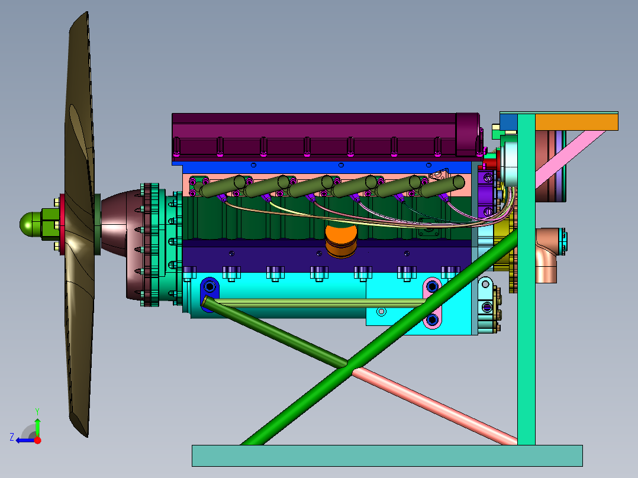Image resolution: width=638 pixels, height=478 pixels.
Task: Select the purple bracket at the engine rear
Action: pyautogui.click(x=487, y=195)
